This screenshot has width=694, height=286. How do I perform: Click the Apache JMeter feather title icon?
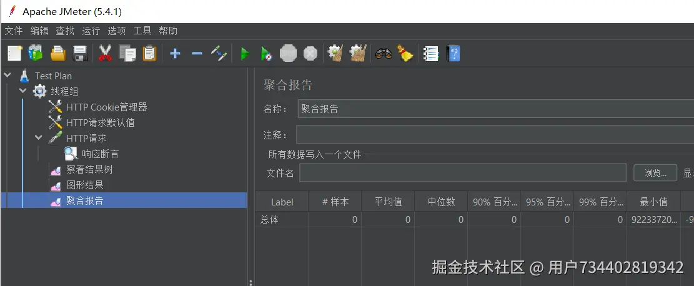(x=12, y=11)
